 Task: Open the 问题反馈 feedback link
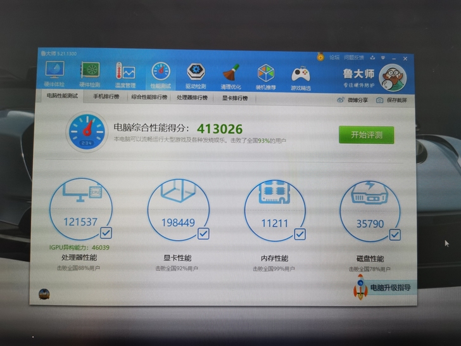(354, 58)
